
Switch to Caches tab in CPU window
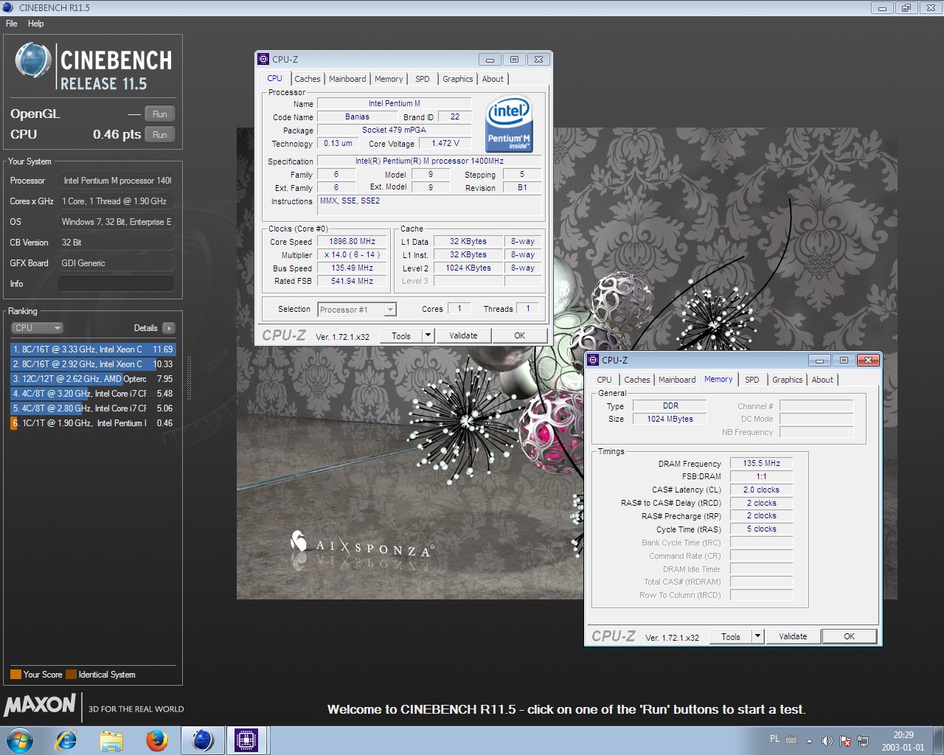click(x=308, y=79)
